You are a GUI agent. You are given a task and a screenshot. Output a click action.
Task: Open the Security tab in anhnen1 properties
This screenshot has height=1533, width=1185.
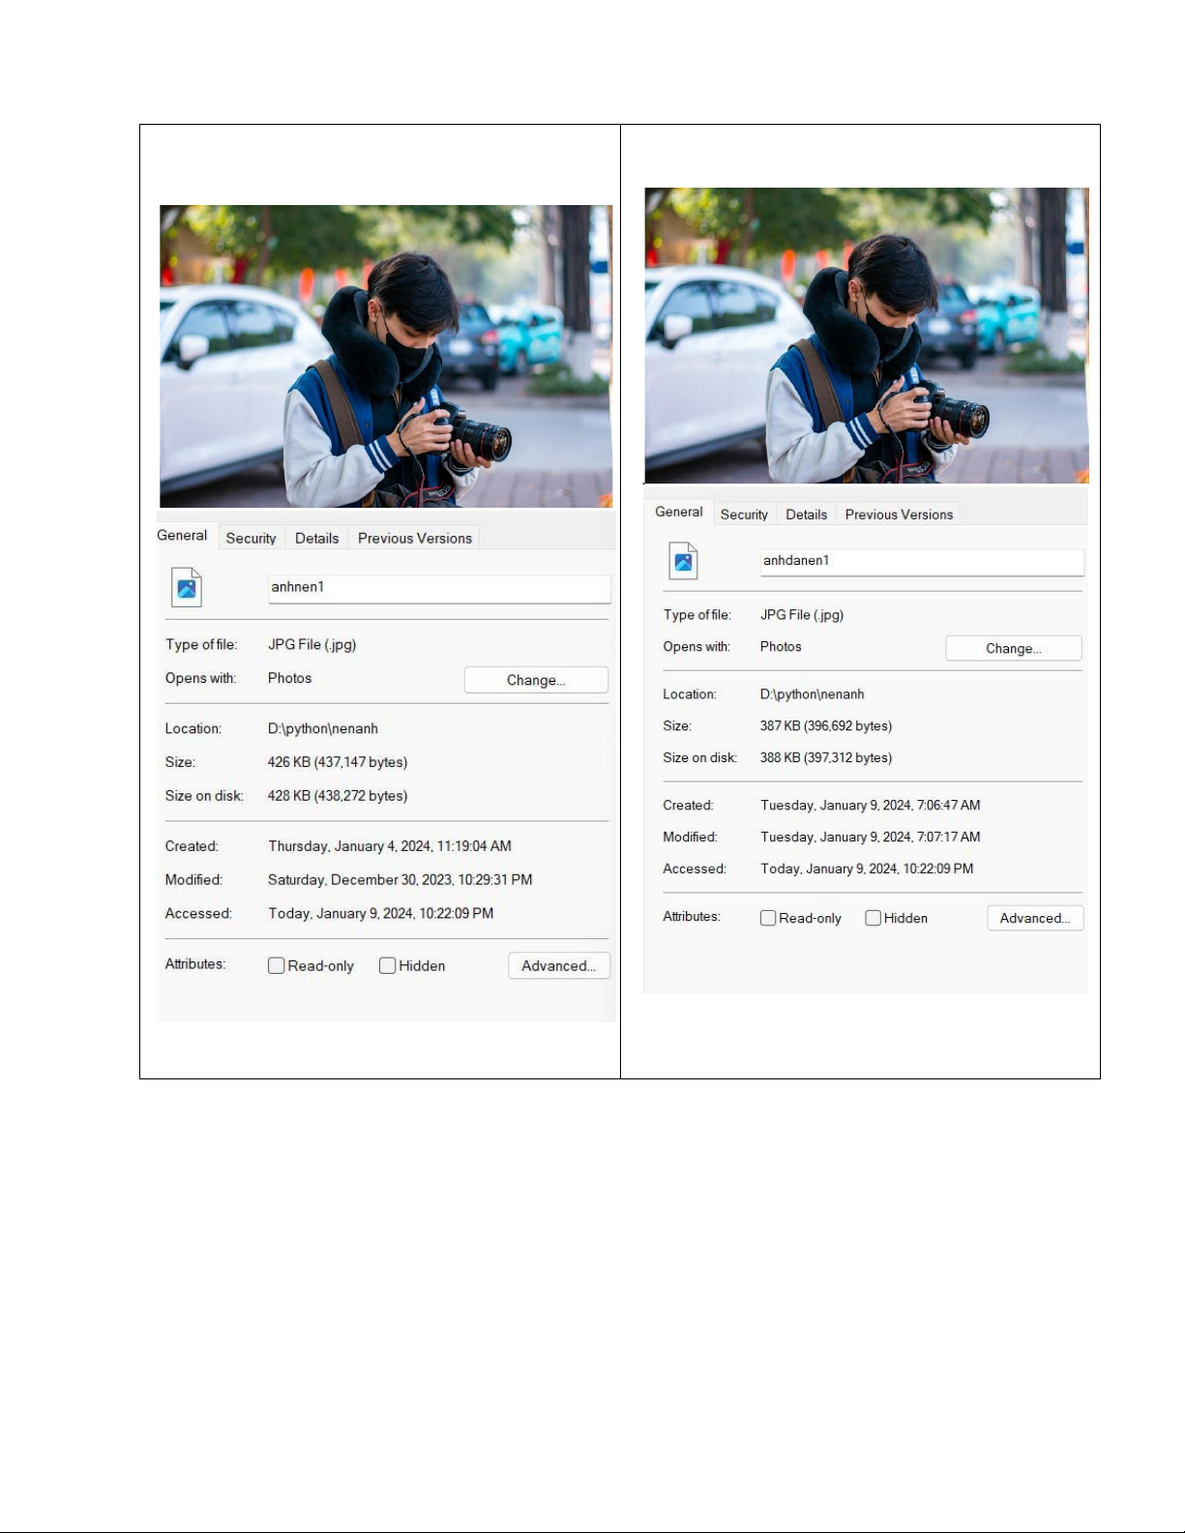tap(251, 538)
